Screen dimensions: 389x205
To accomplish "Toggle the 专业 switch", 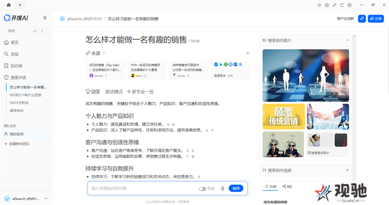I will click(202, 189).
